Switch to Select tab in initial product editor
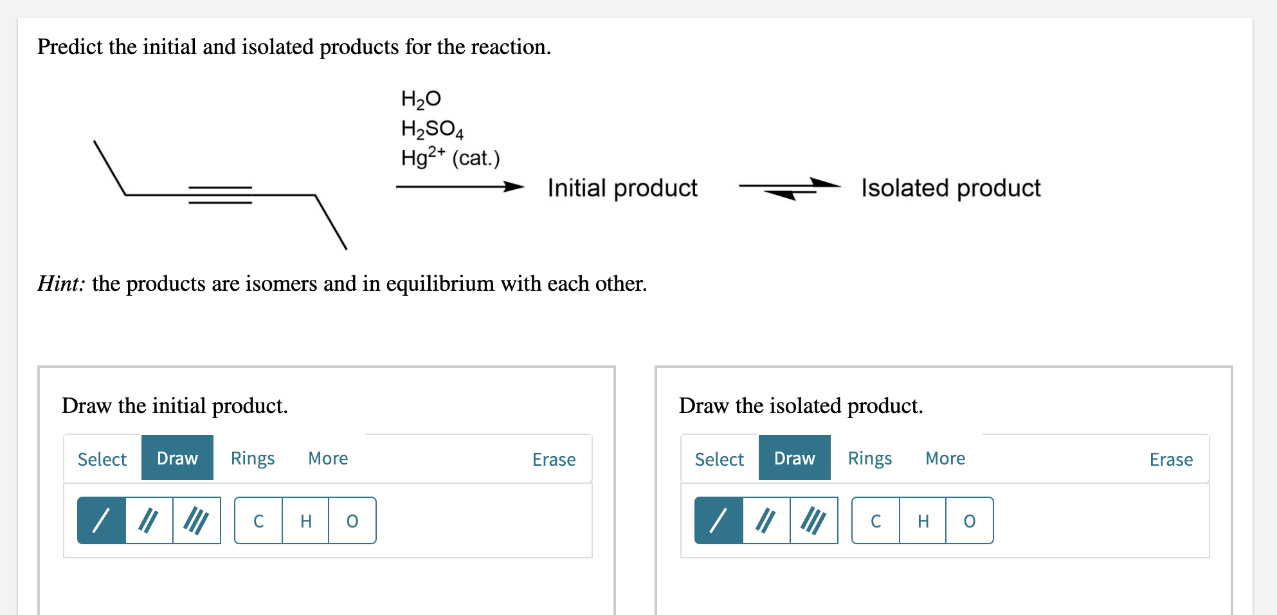 (x=102, y=459)
